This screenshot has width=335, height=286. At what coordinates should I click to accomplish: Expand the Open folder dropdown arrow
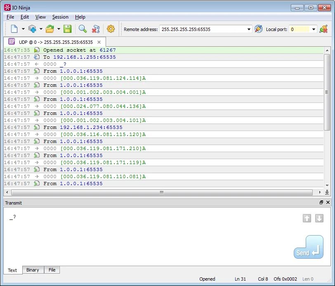click(59, 29)
